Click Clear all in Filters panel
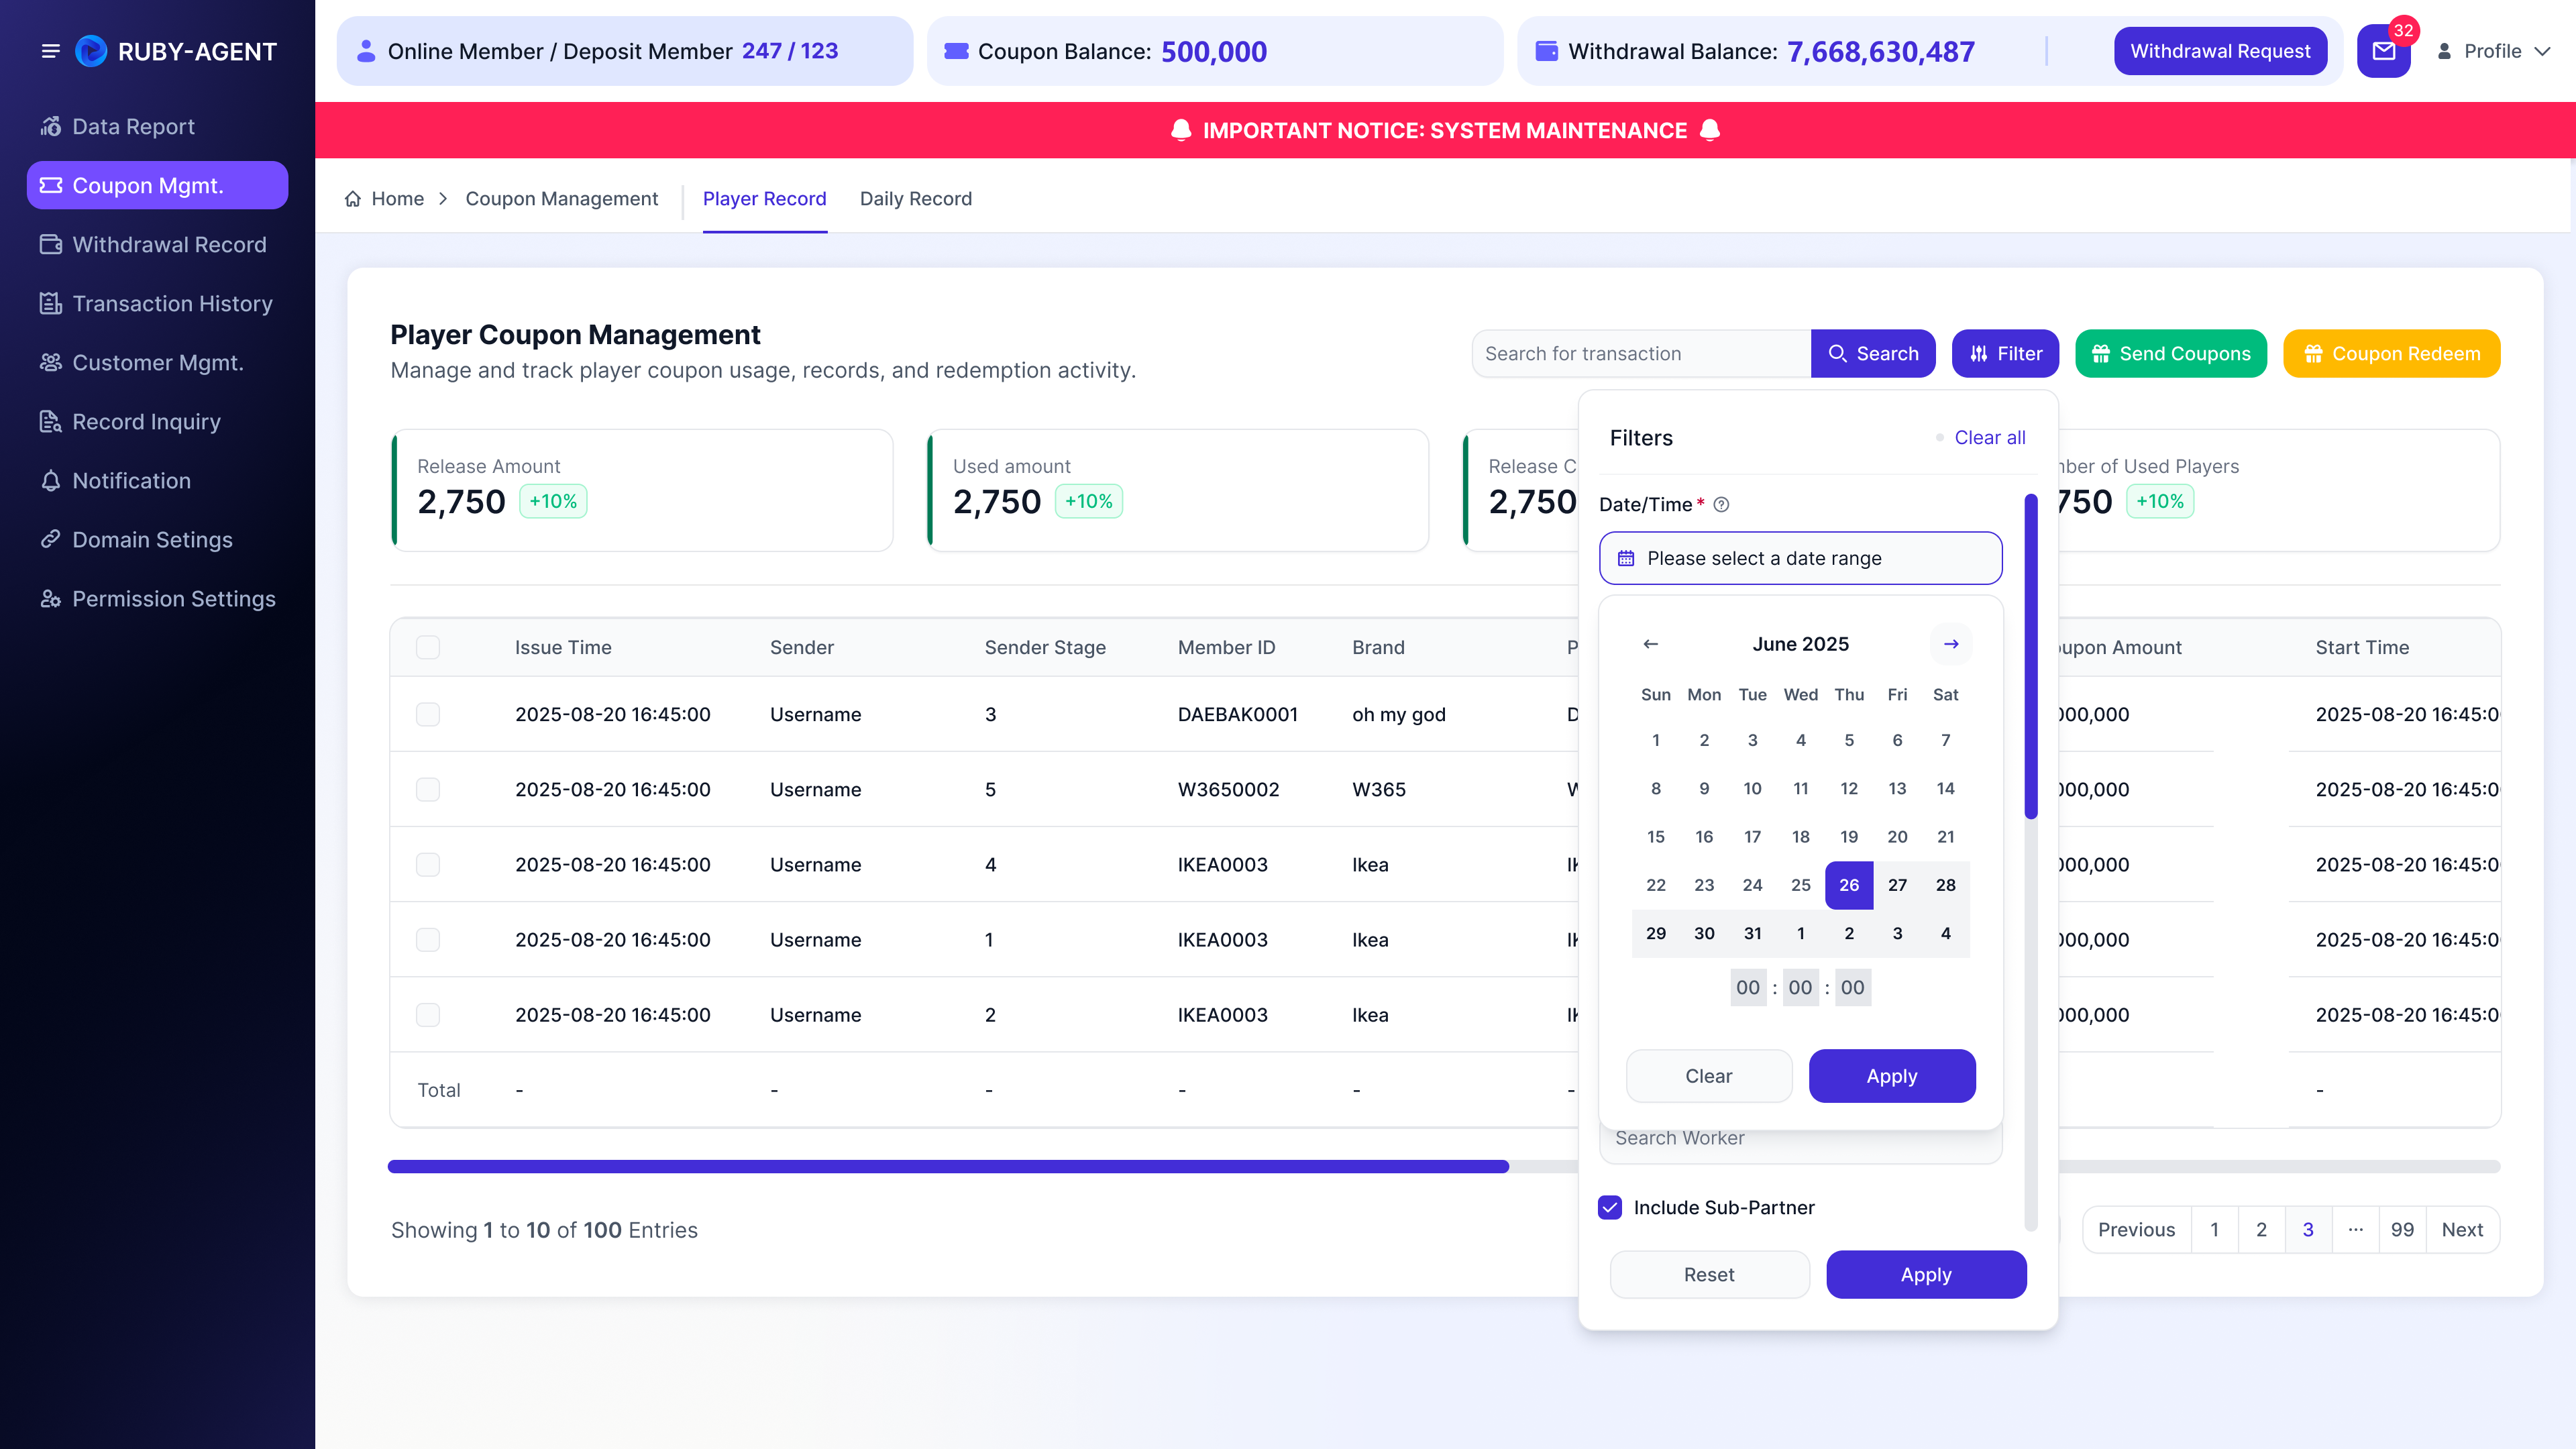The width and height of the screenshot is (2576, 1449). pyautogui.click(x=1989, y=437)
